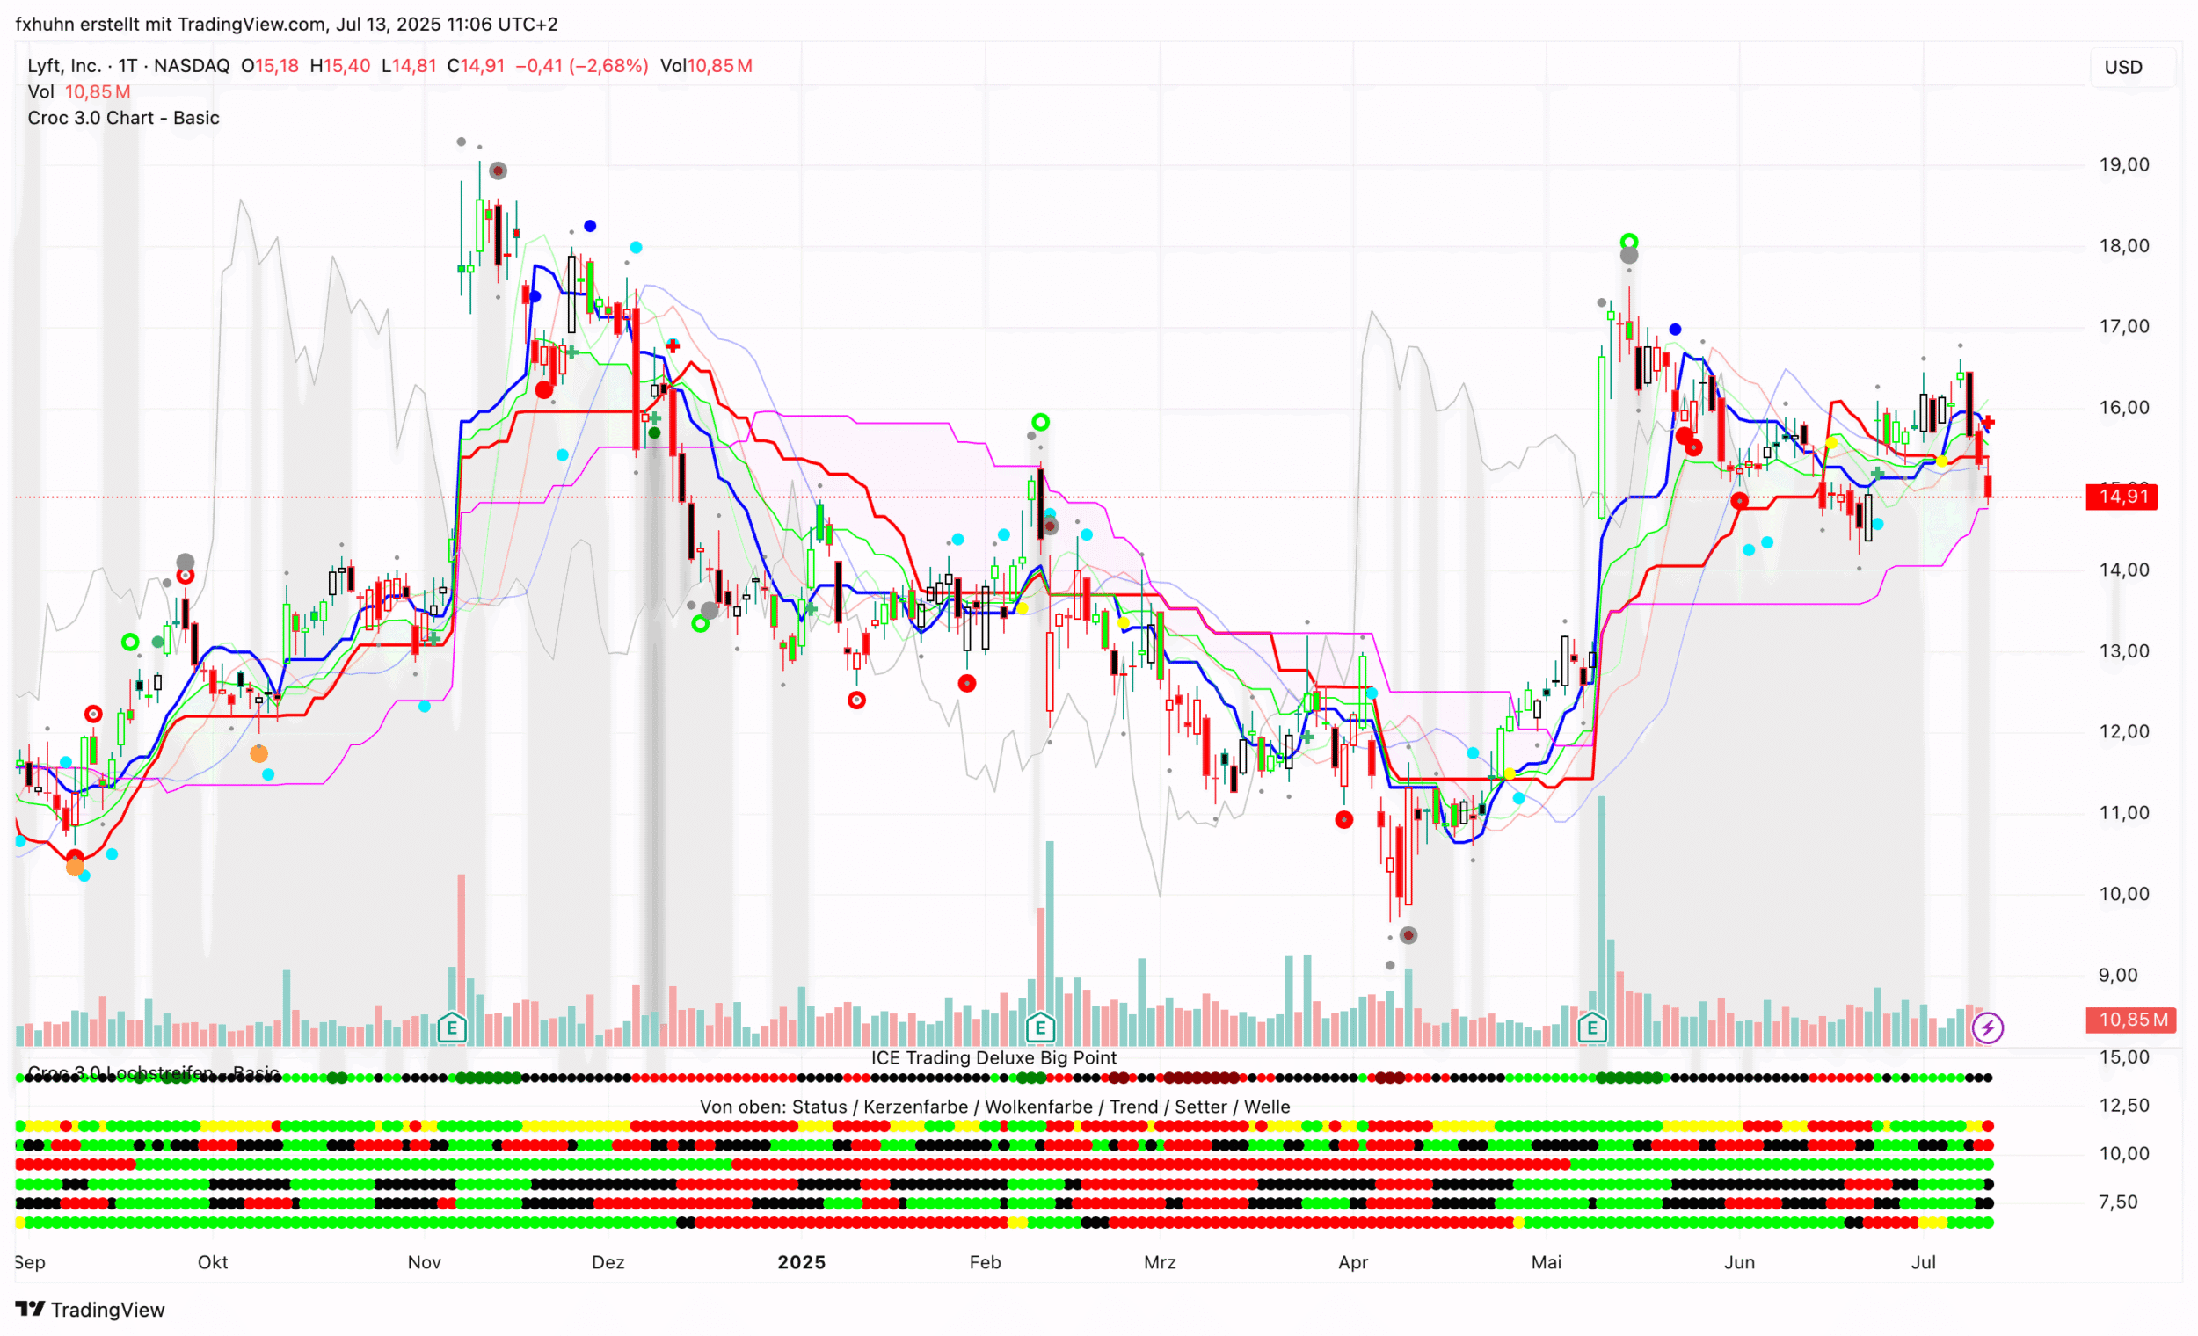
Task: Select the Vol indicator legend label
Action: [40, 92]
